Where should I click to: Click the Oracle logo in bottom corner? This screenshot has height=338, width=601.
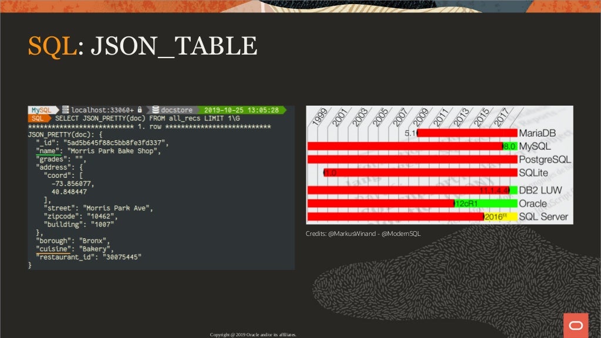pyautogui.click(x=576, y=325)
